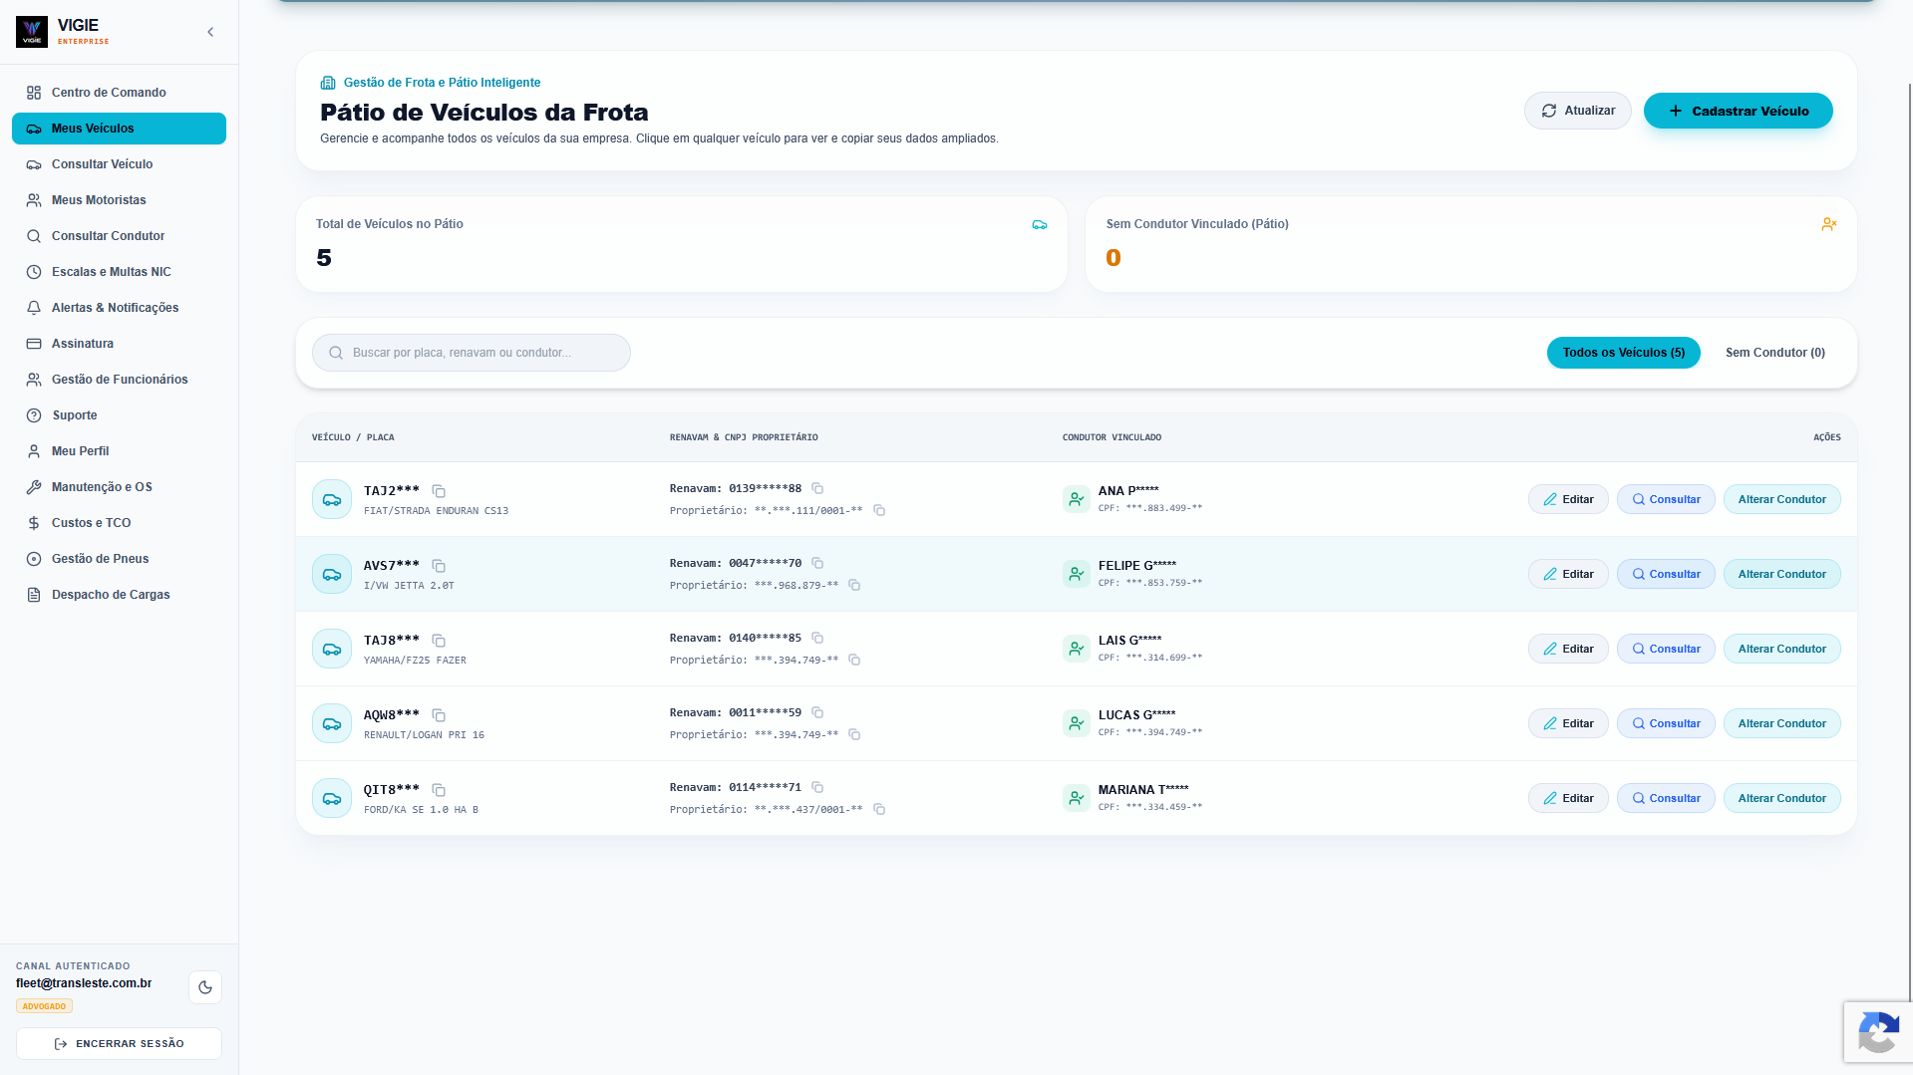Click Editar for the AQW8*** Renault Logan
This screenshot has height=1075, width=1913.
pyautogui.click(x=1568, y=723)
